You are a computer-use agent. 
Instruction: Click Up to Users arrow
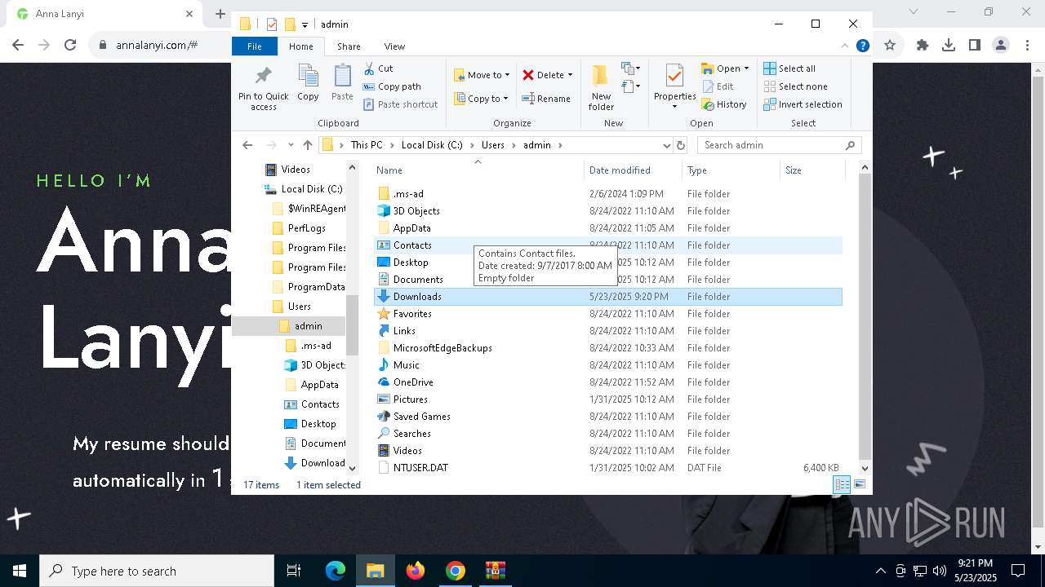click(x=307, y=145)
